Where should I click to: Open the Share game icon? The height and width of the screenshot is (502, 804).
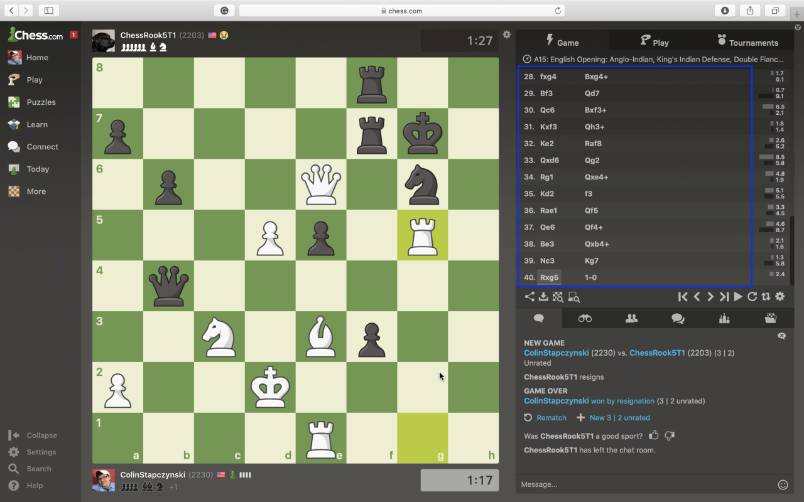click(x=530, y=297)
